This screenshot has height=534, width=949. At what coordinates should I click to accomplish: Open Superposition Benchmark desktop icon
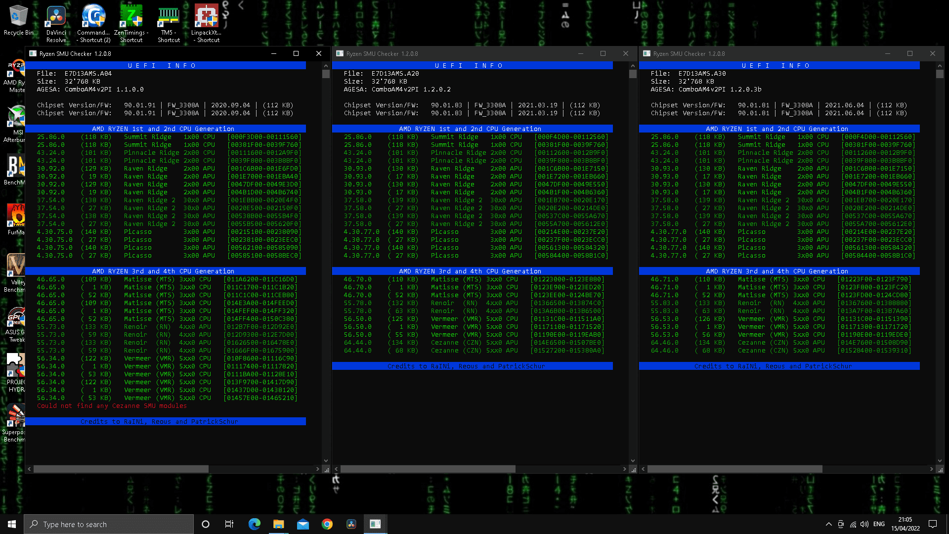tap(14, 423)
